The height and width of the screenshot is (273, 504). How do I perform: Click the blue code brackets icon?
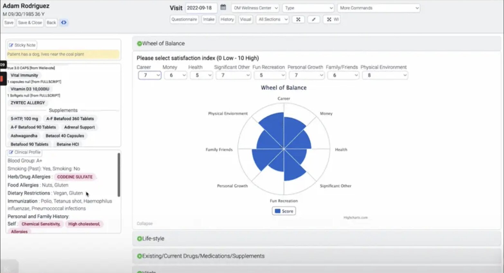tap(64, 22)
